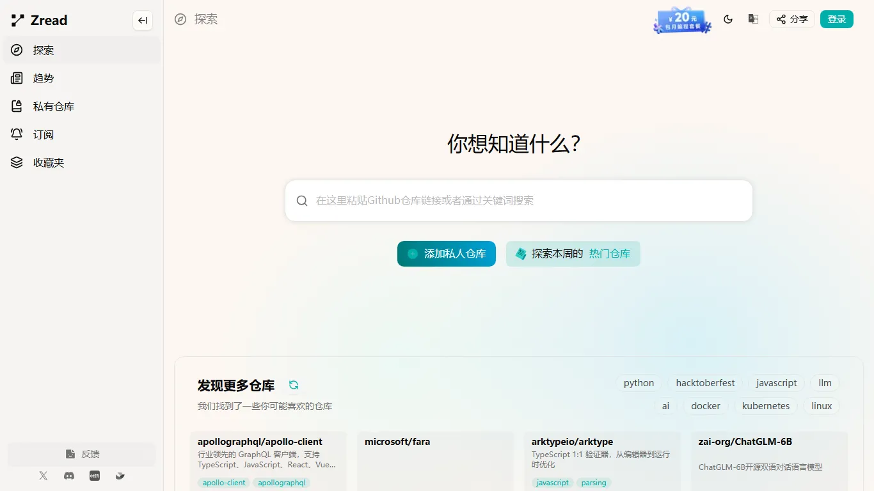Click the search magnifier icon
Viewport: 874px width, 491px height.
[x=301, y=200]
